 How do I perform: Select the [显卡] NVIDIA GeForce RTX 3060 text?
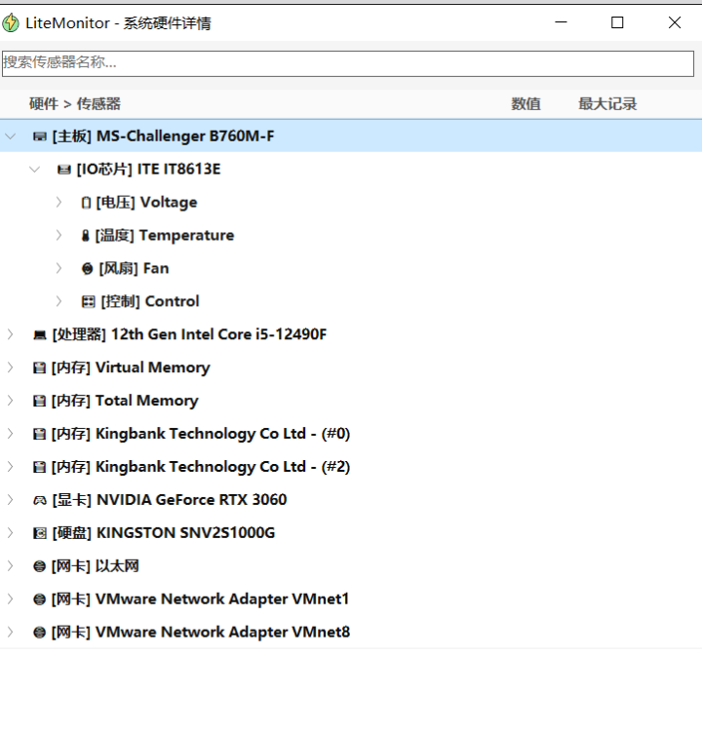(170, 500)
